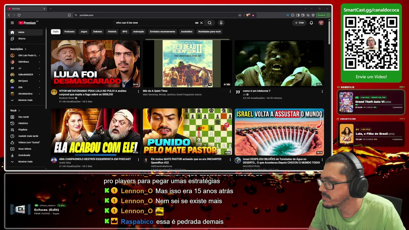The height and width of the screenshot is (230, 409).
Task: Expand Mostrar mais under Você
Action: 26,162
